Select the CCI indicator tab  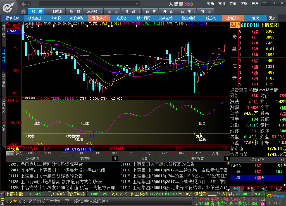pos(65,153)
